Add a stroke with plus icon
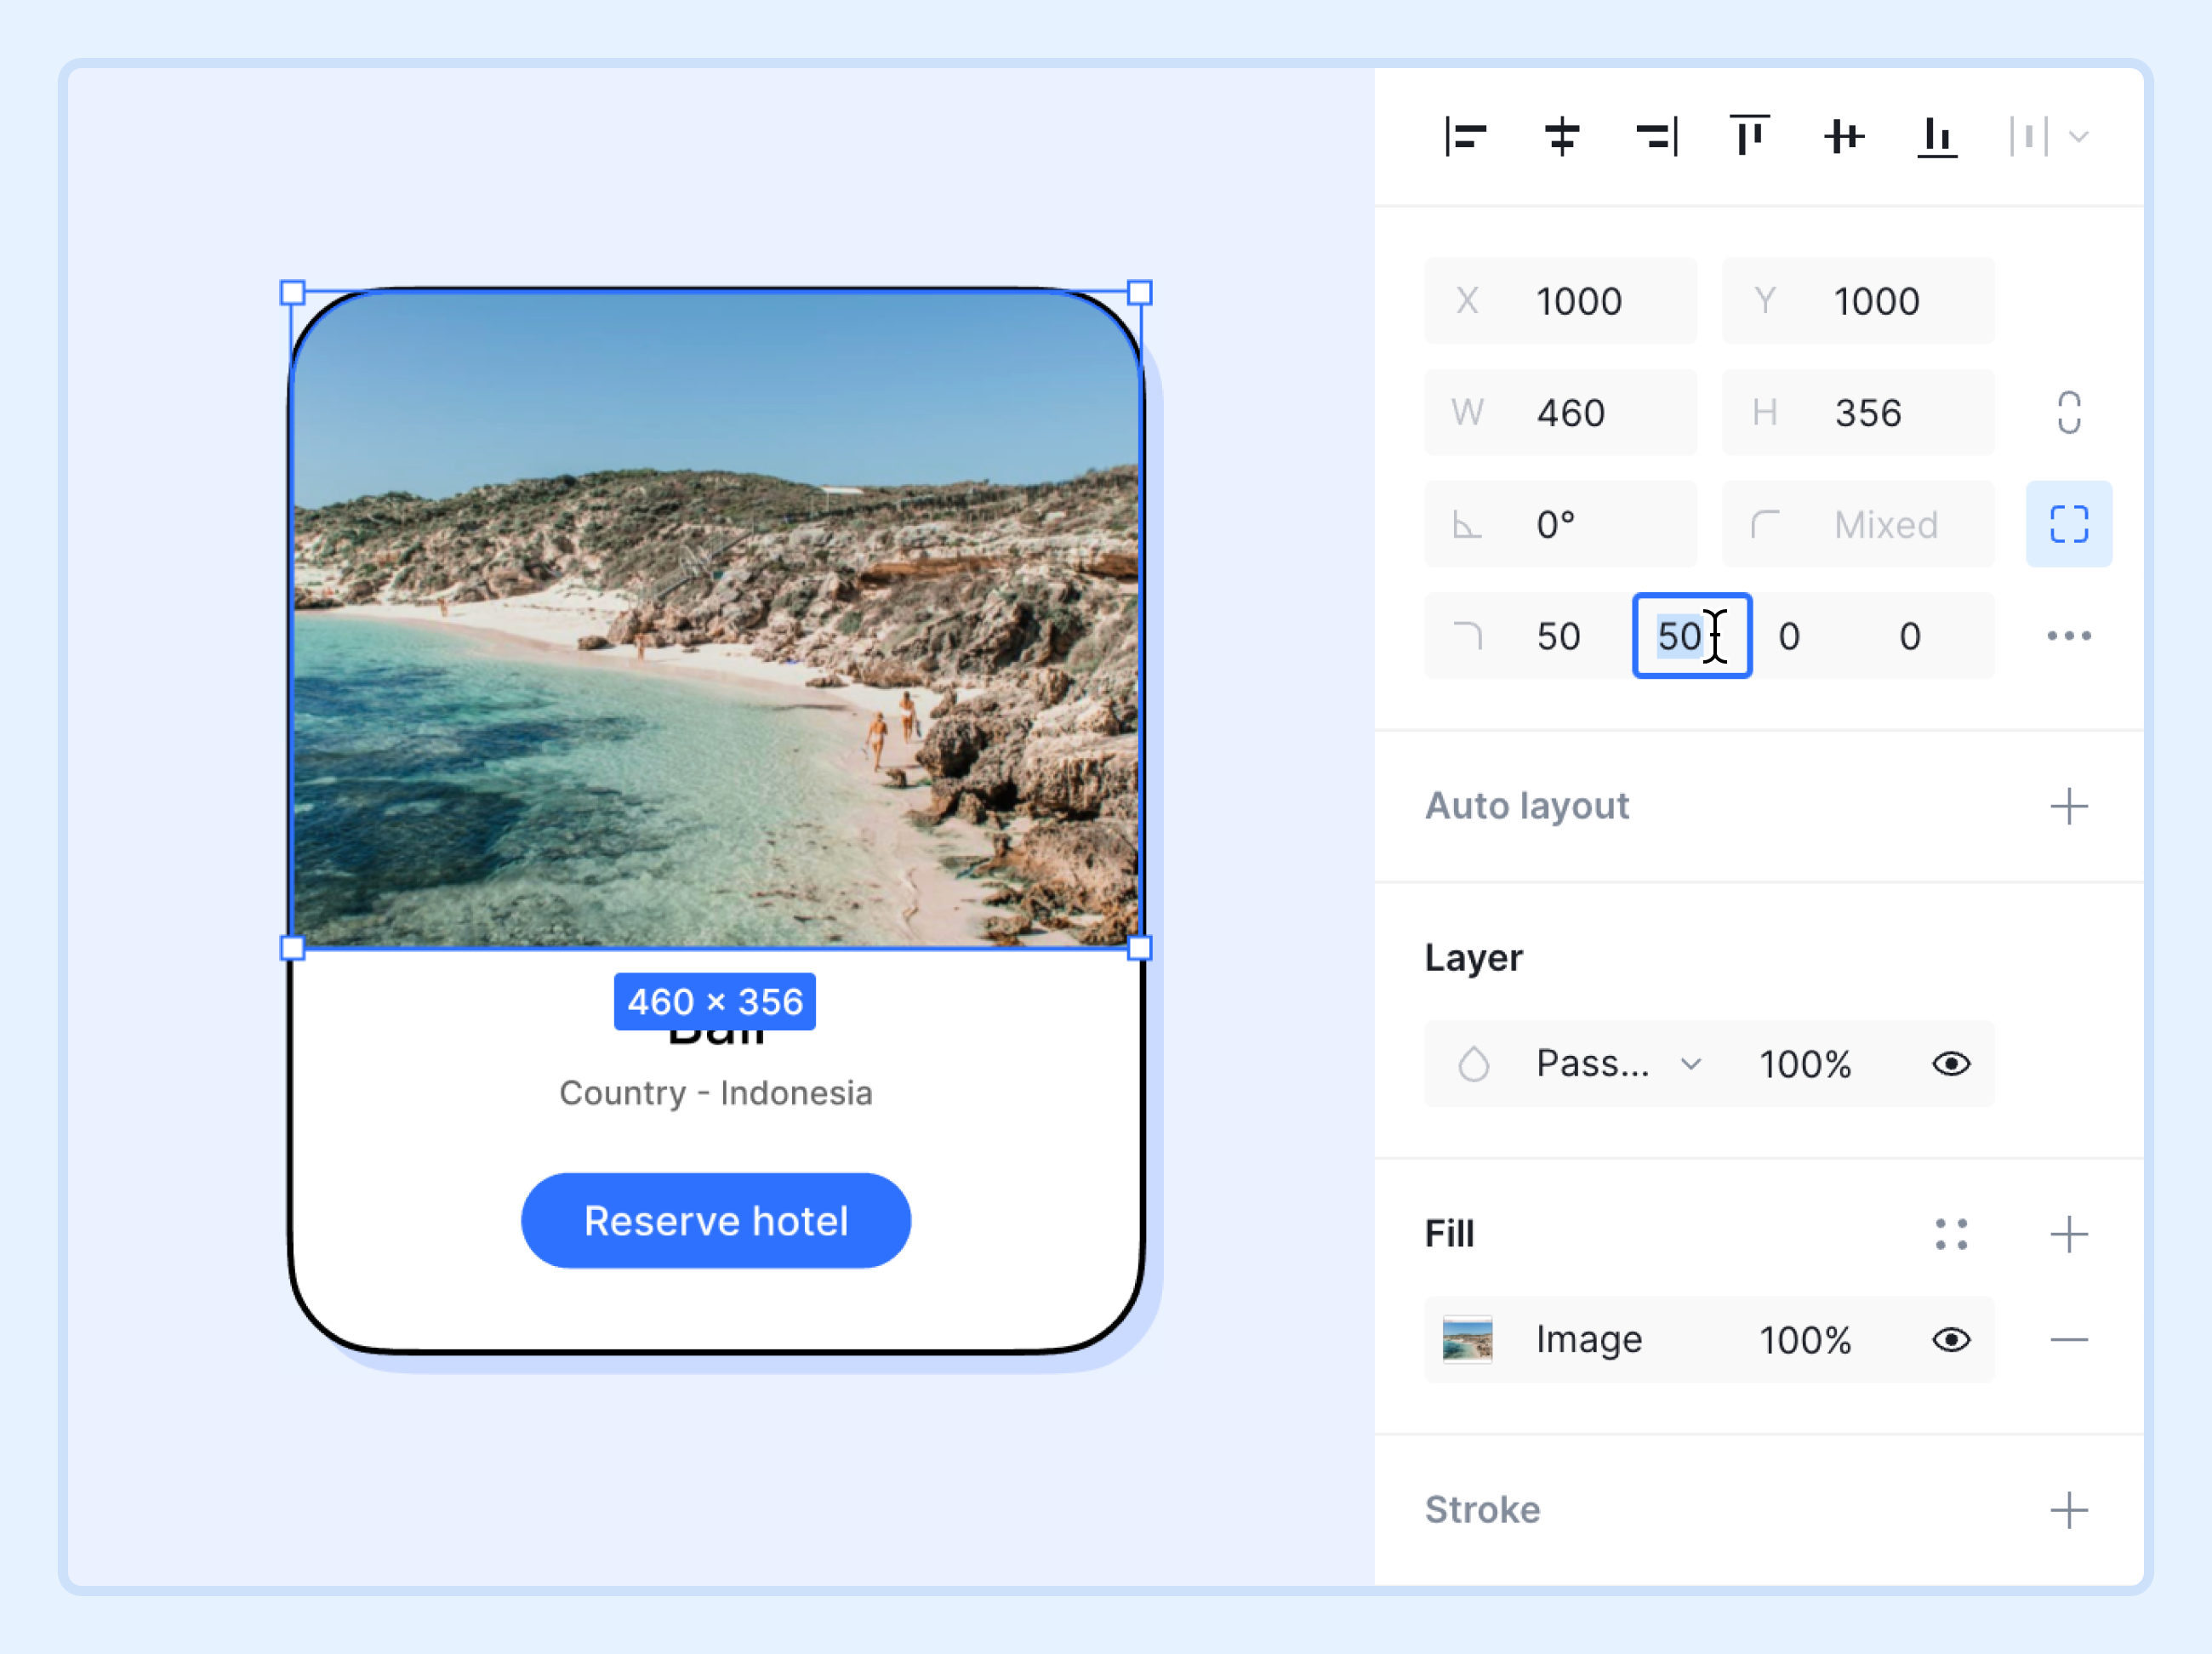Image resolution: width=2212 pixels, height=1654 pixels. click(x=2069, y=1510)
